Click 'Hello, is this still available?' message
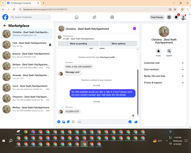Viewport: 191px width, 153px height. [79, 67]
